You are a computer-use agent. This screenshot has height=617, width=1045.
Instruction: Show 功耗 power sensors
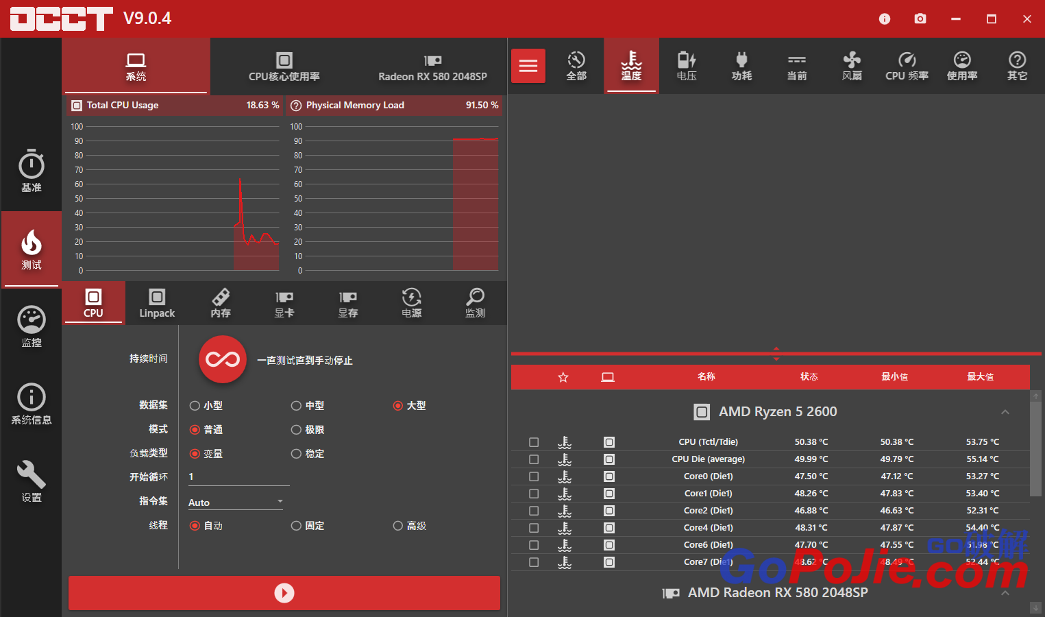coord(741,66)
